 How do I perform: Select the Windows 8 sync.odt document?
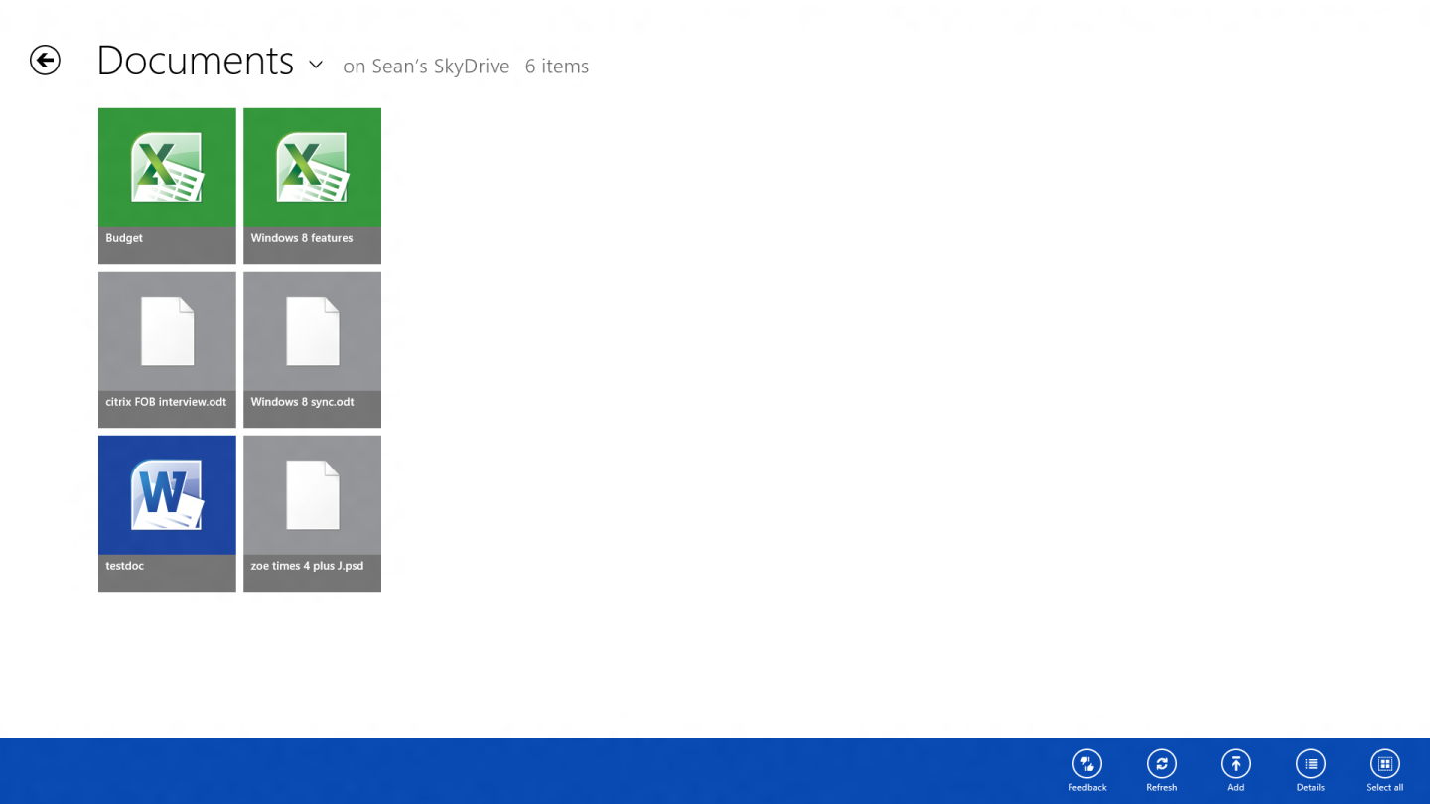click(312, 349)
